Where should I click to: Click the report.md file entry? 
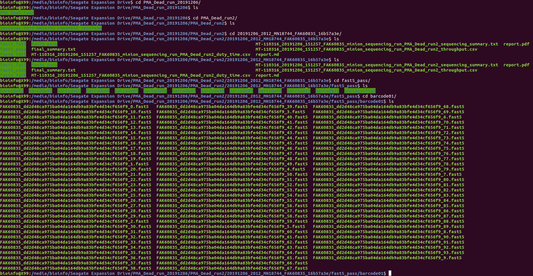(x=267, y=54)
